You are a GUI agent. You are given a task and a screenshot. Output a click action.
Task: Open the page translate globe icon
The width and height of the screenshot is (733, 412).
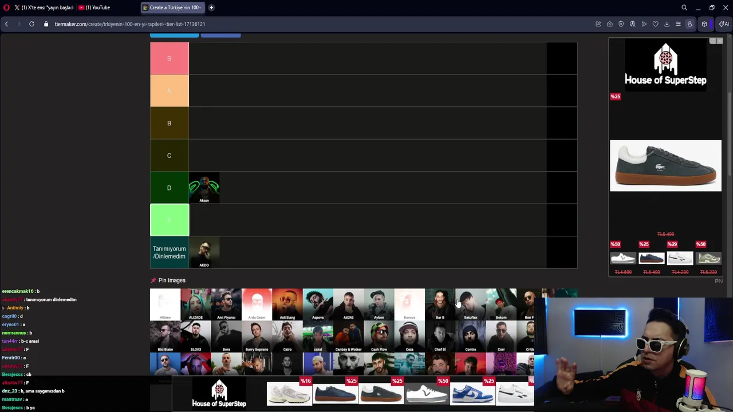pos(633,24)
